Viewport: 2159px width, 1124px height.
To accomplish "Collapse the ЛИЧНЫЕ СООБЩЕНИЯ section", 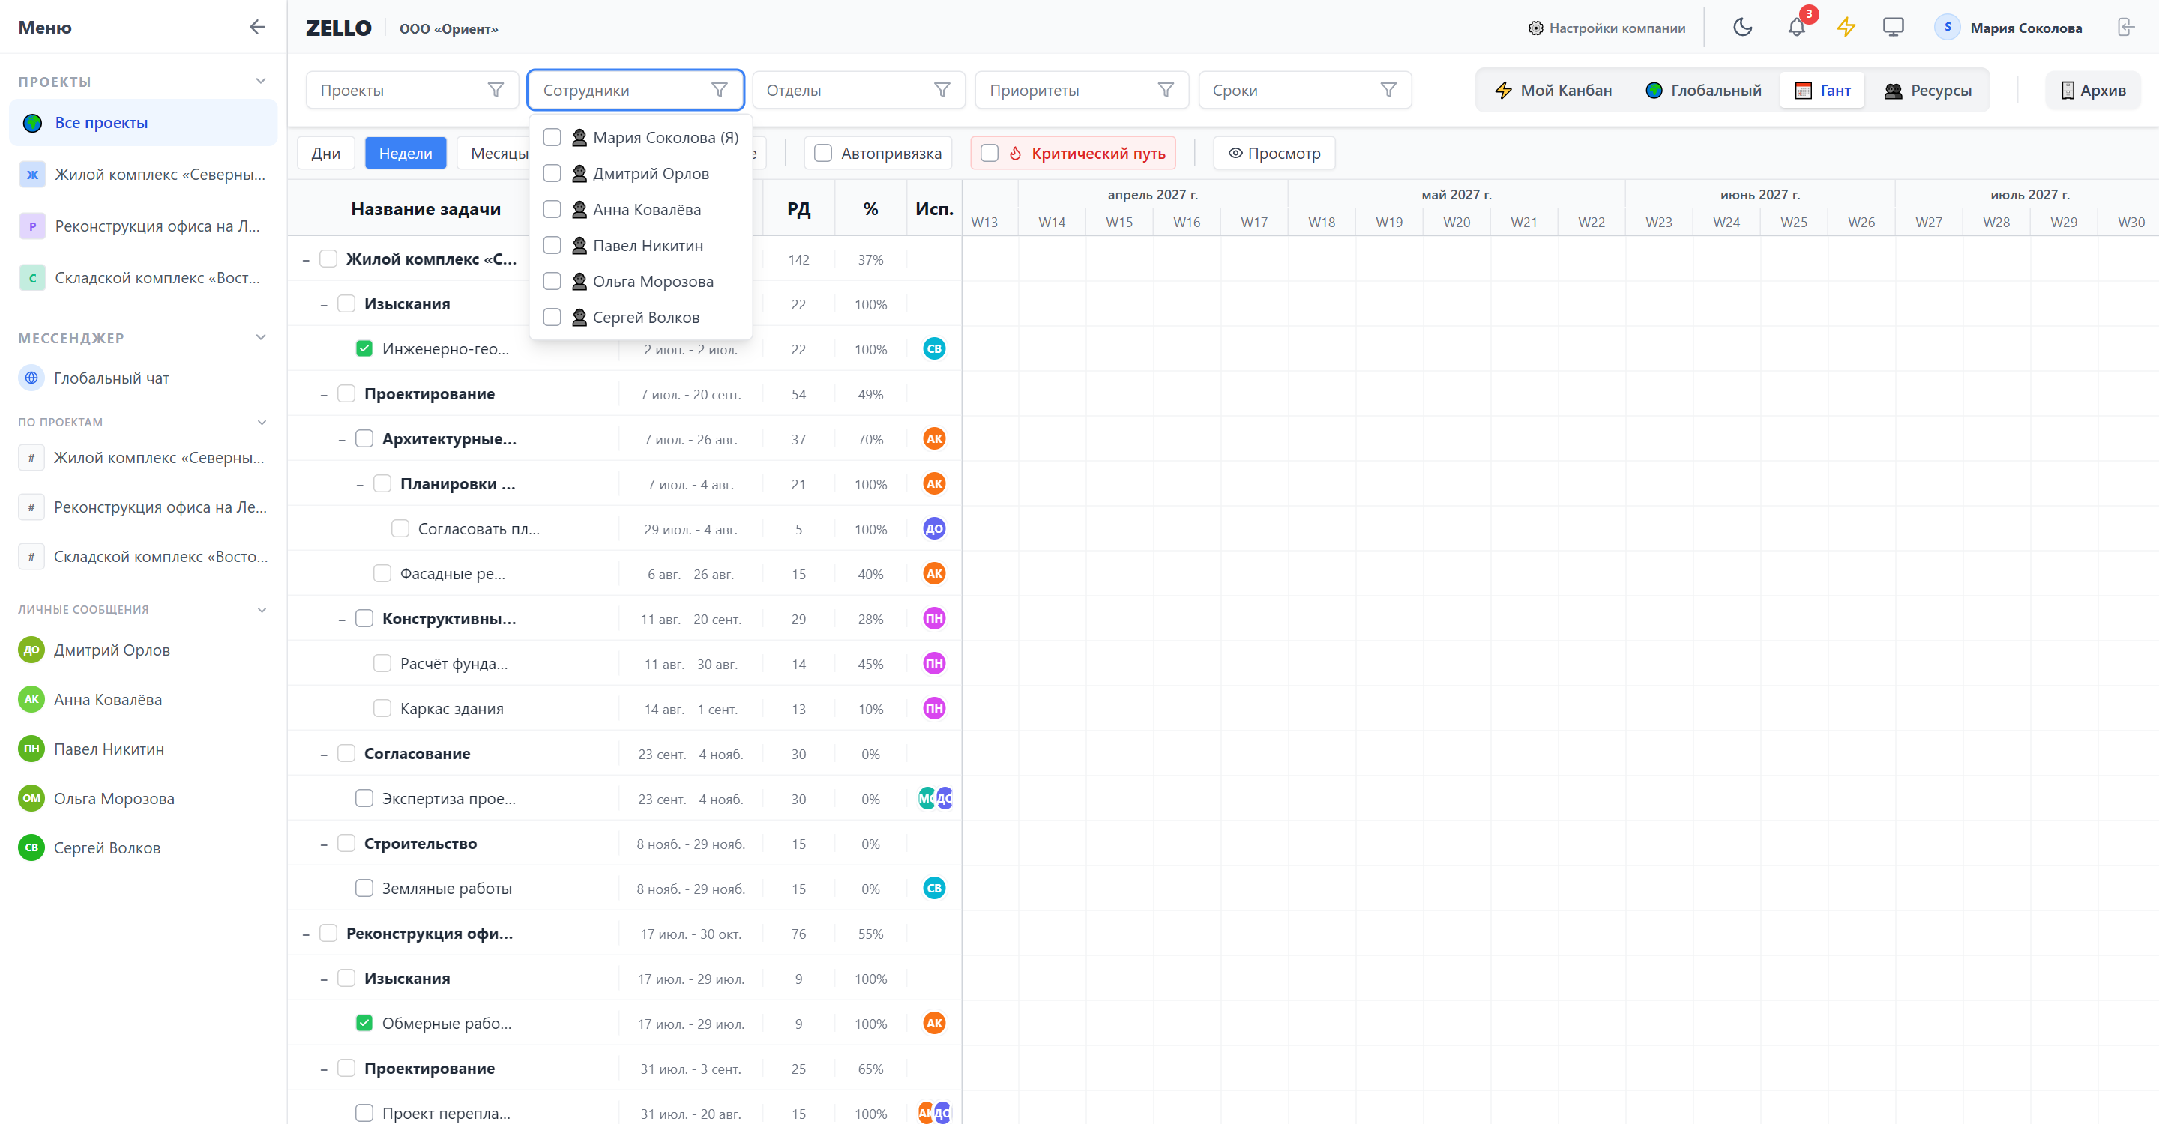I will pos(262,610).
